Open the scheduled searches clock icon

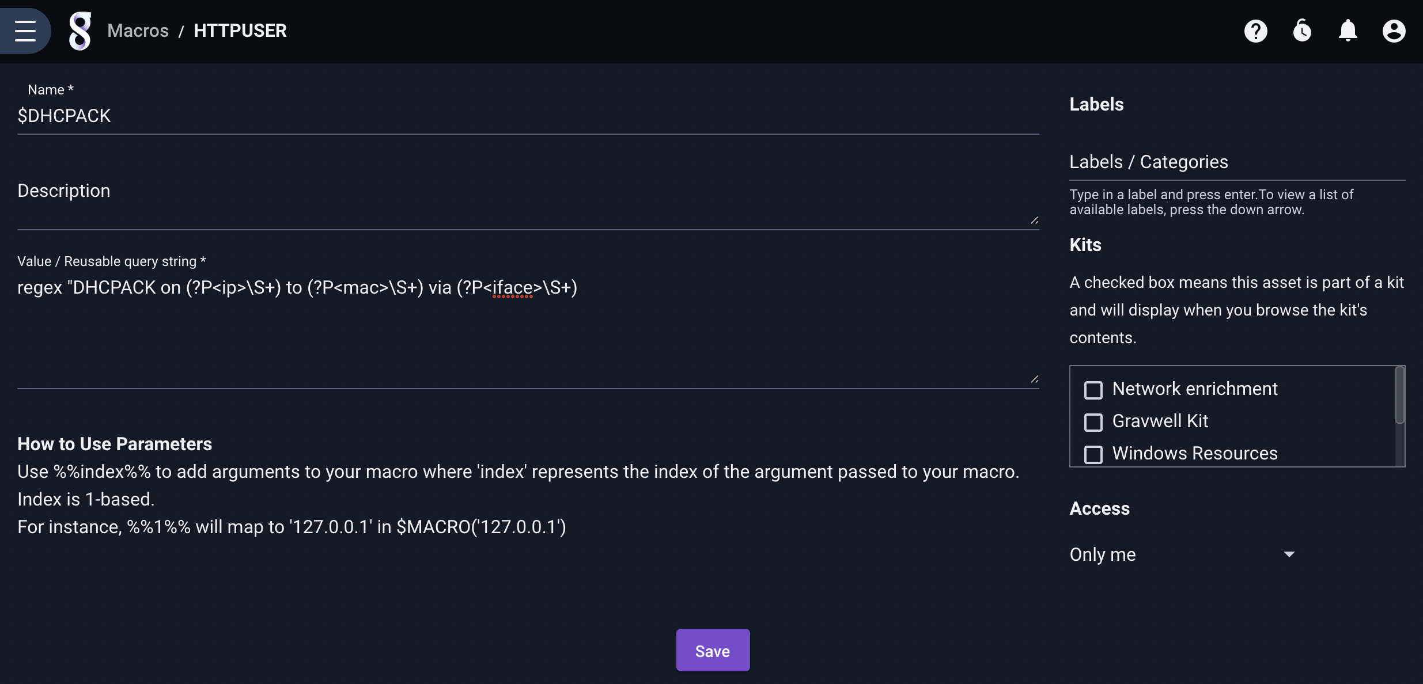point(1302,31)
